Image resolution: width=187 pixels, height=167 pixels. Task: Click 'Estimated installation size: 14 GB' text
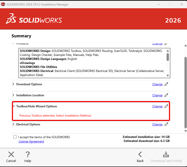coord(146,137)
